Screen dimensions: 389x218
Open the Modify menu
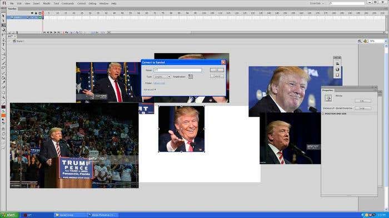click(x=47, y=3)
